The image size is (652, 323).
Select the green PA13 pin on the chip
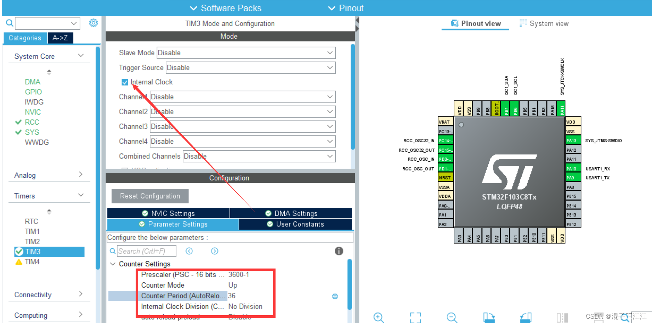pos(573,140)
